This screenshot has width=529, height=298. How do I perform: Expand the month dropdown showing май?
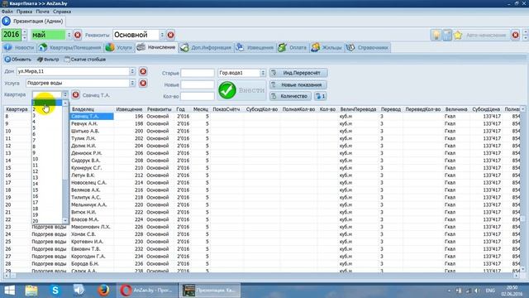69,35
